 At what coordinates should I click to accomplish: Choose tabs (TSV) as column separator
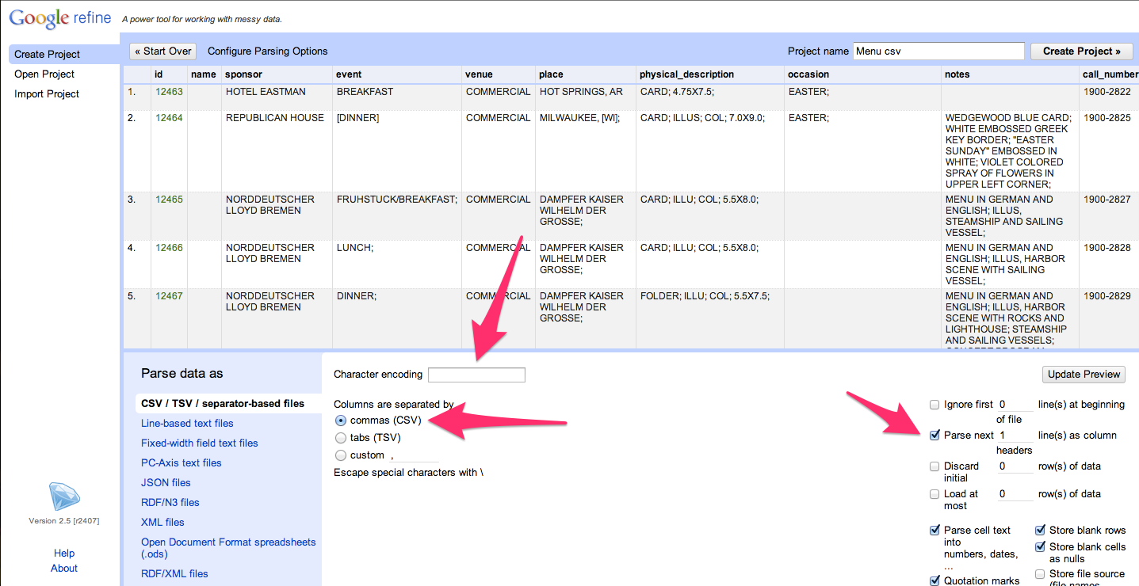click(x=341, y=438)
